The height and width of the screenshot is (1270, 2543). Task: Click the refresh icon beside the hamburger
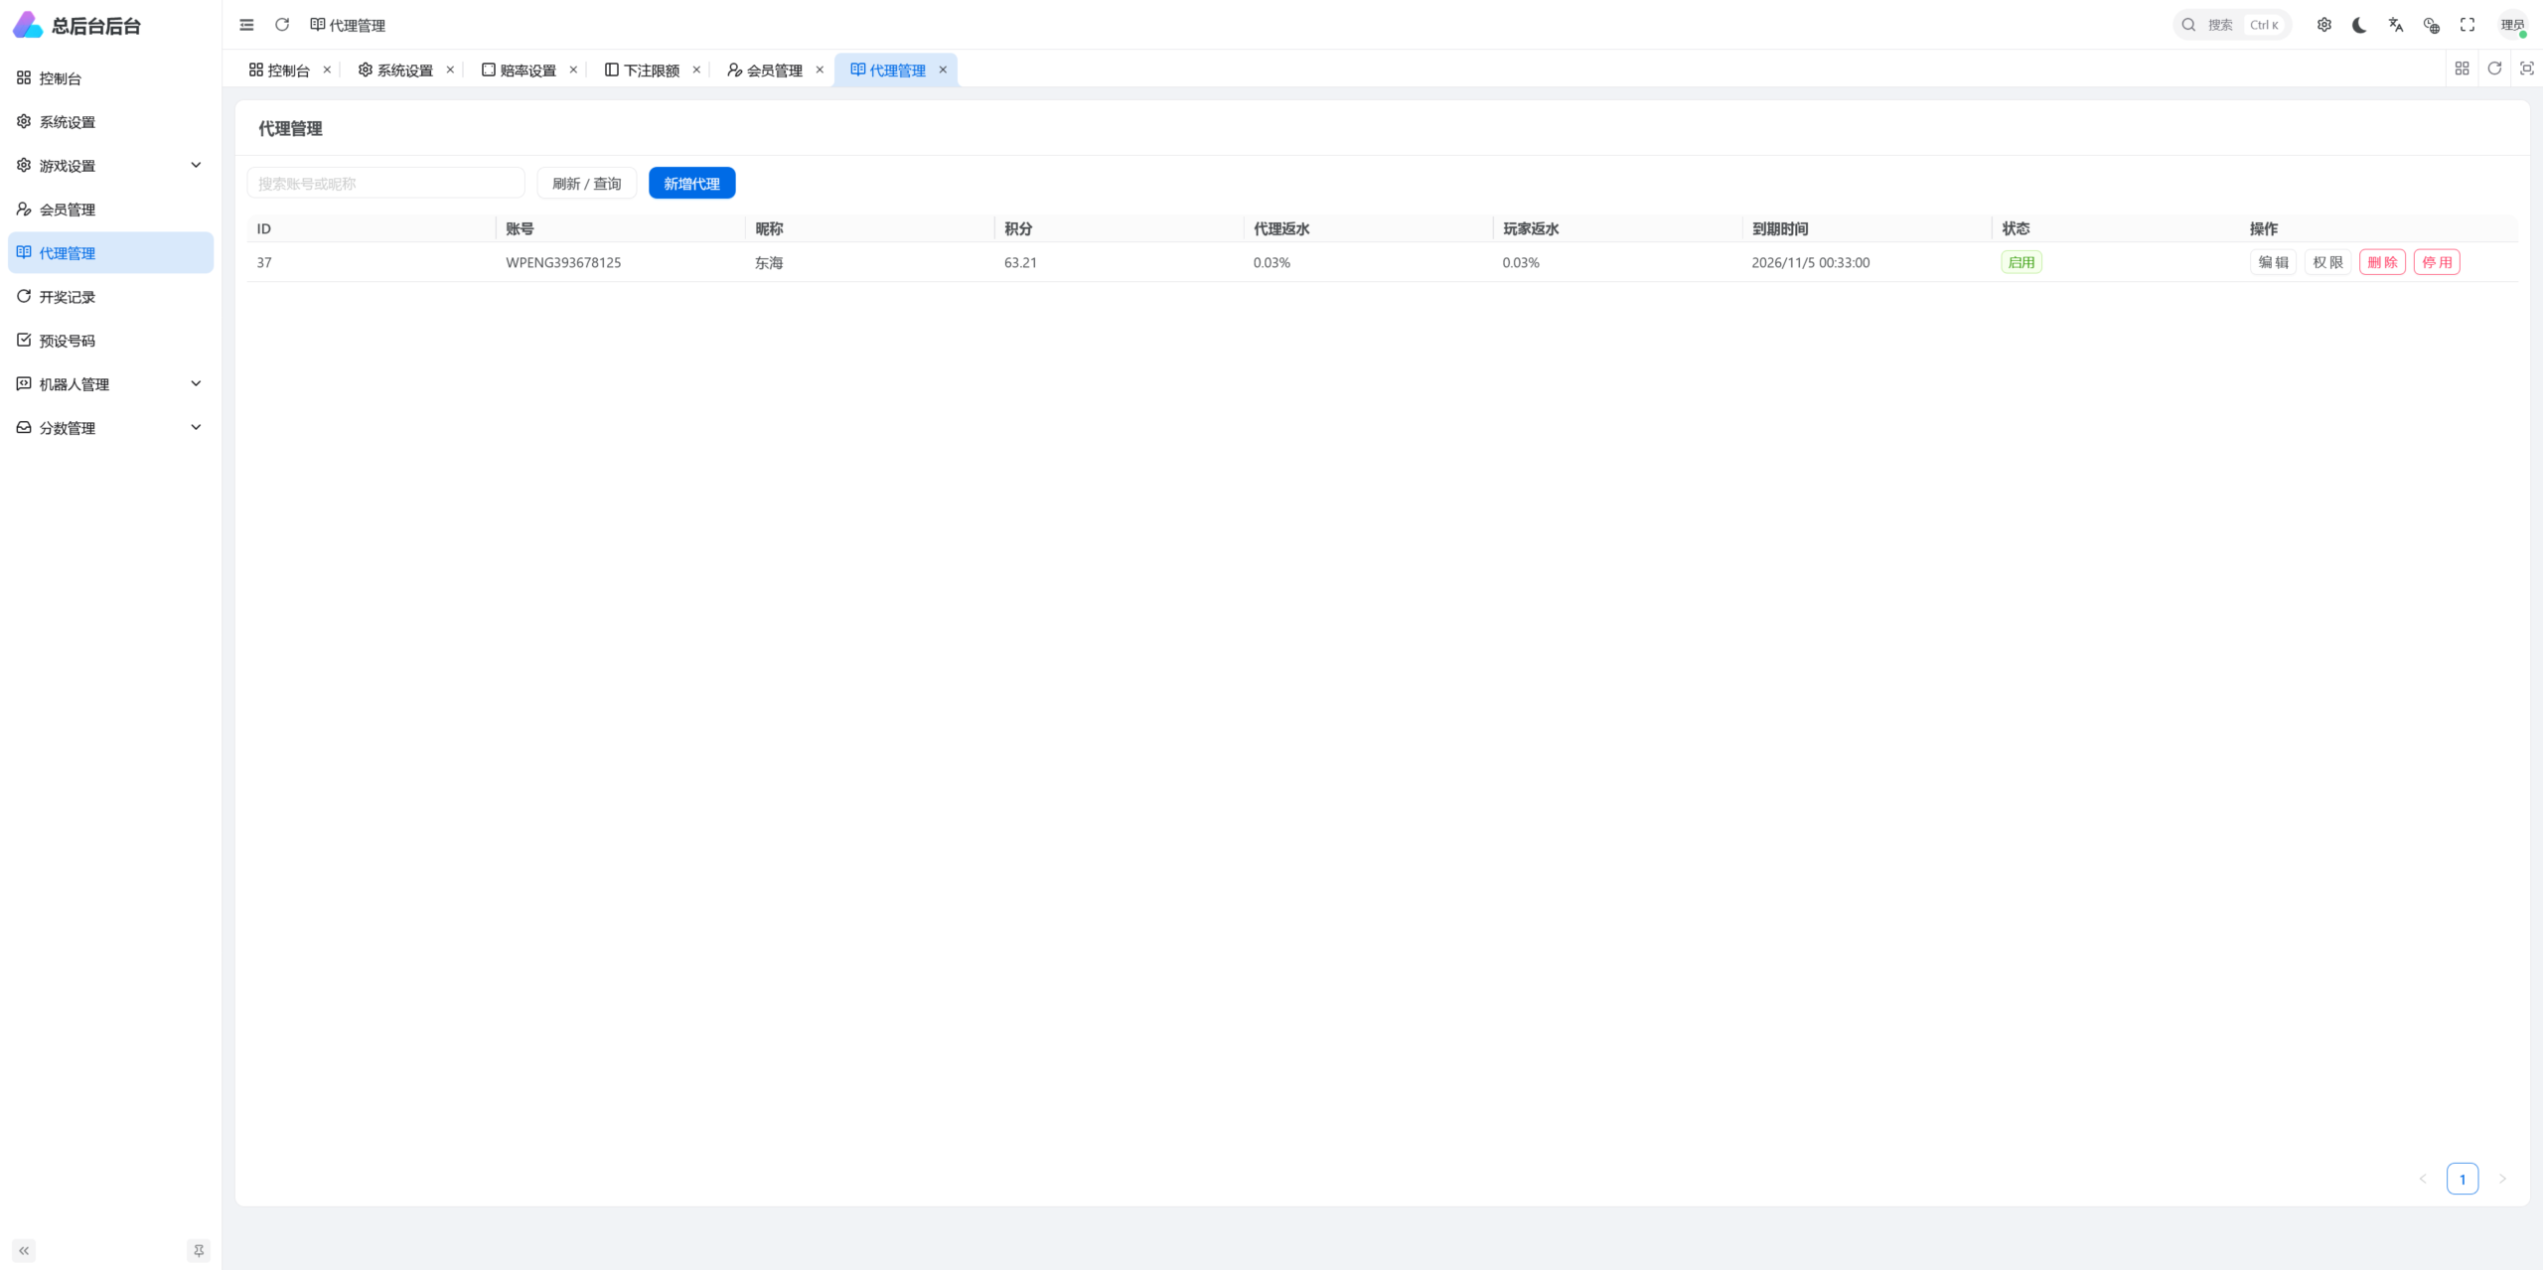[282, 25]
